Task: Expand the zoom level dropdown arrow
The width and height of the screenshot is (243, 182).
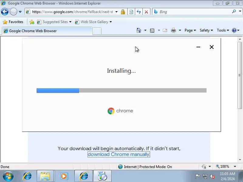Action: pyautogui.click(x=235, y=167)
